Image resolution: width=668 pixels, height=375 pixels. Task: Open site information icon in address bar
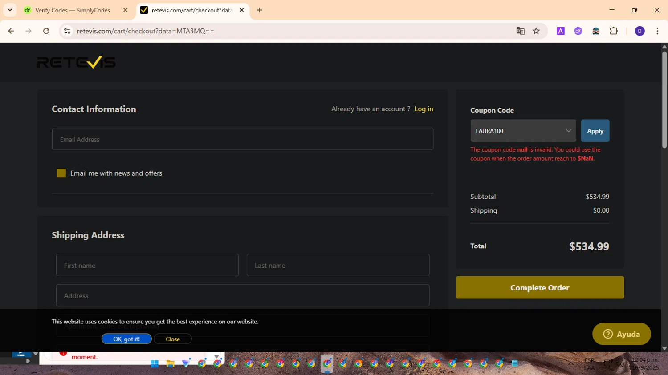click(x=67, y=31)
